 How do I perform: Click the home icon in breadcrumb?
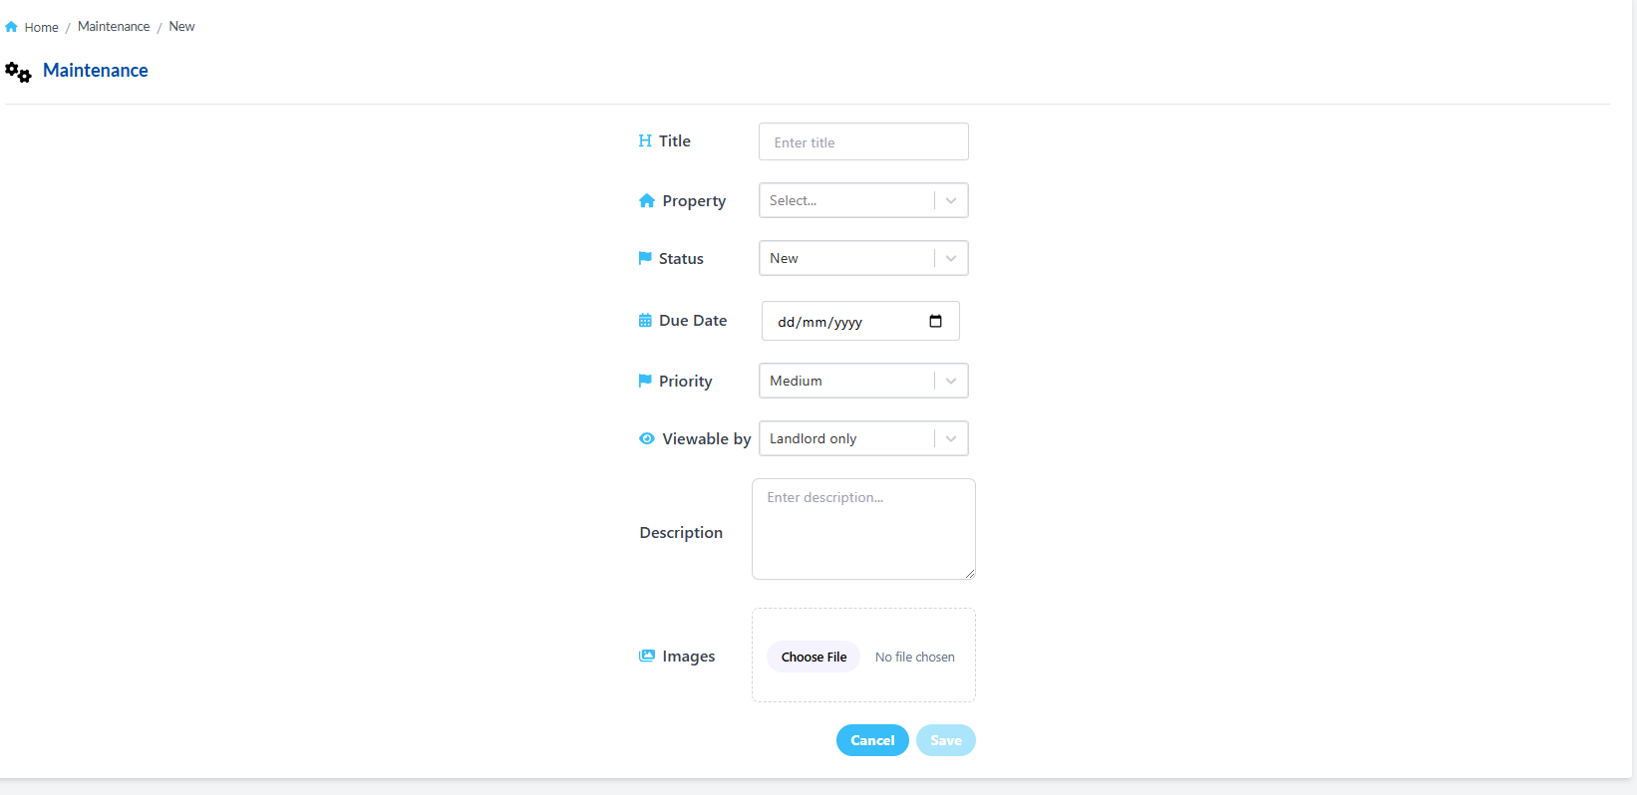point(11,27)
